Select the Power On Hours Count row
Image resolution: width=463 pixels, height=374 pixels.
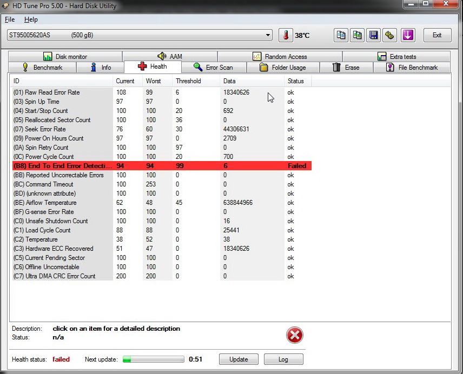[x=162, y=138]
